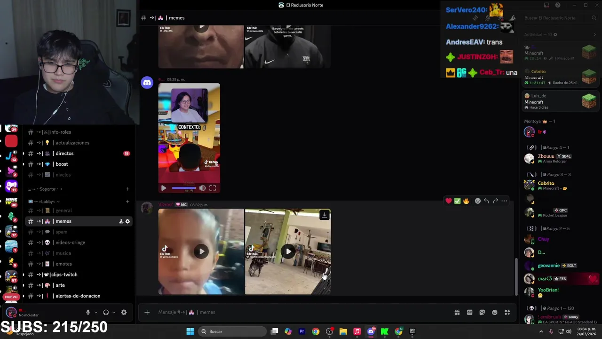Open the directos channel
602x339 pixels.
(79, 153)
